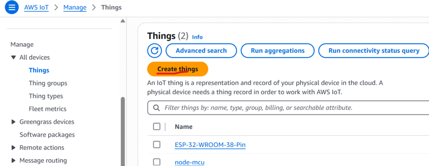This screenshot has width=429, height=166.
Task: Open the Software packages page
Action: tap(47, 135)
